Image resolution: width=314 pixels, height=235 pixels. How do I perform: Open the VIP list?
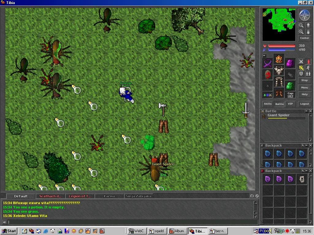tap(290, 104)
